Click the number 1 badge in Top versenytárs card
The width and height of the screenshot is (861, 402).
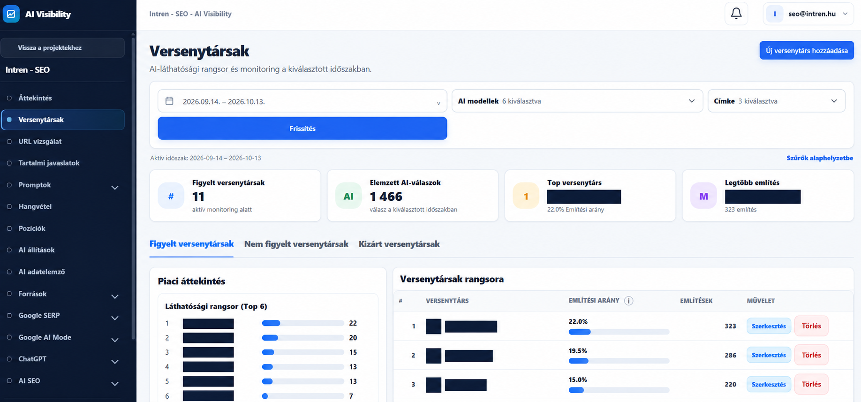click(526, 196)
